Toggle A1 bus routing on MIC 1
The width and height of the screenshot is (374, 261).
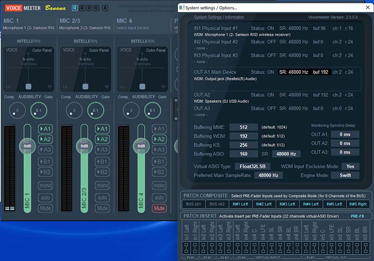(45, 129)
